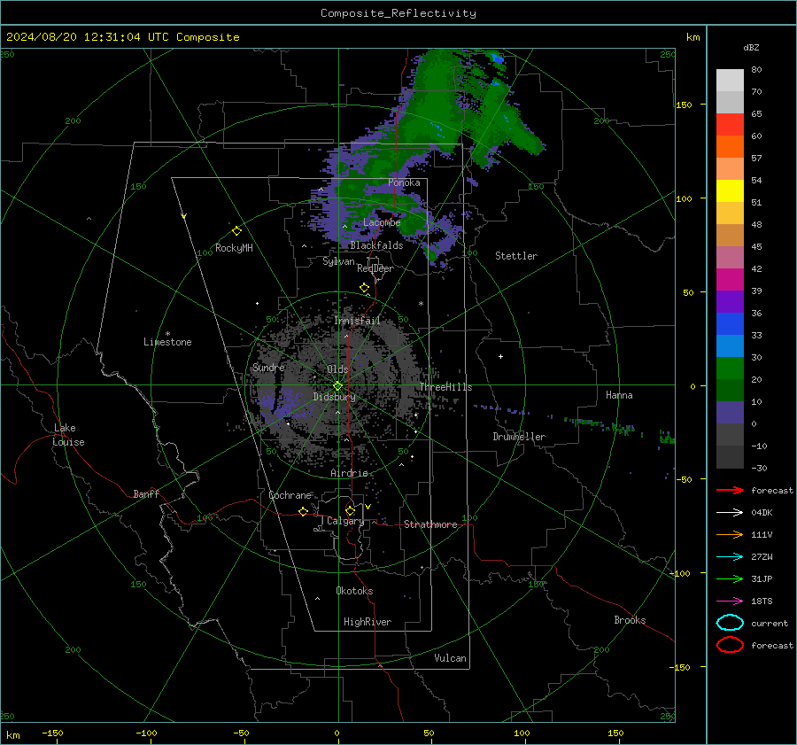Viewport: 797px width, 745px height.
Task: Select the light gray 80 dBZ swatch
Action: click(730, 80)
